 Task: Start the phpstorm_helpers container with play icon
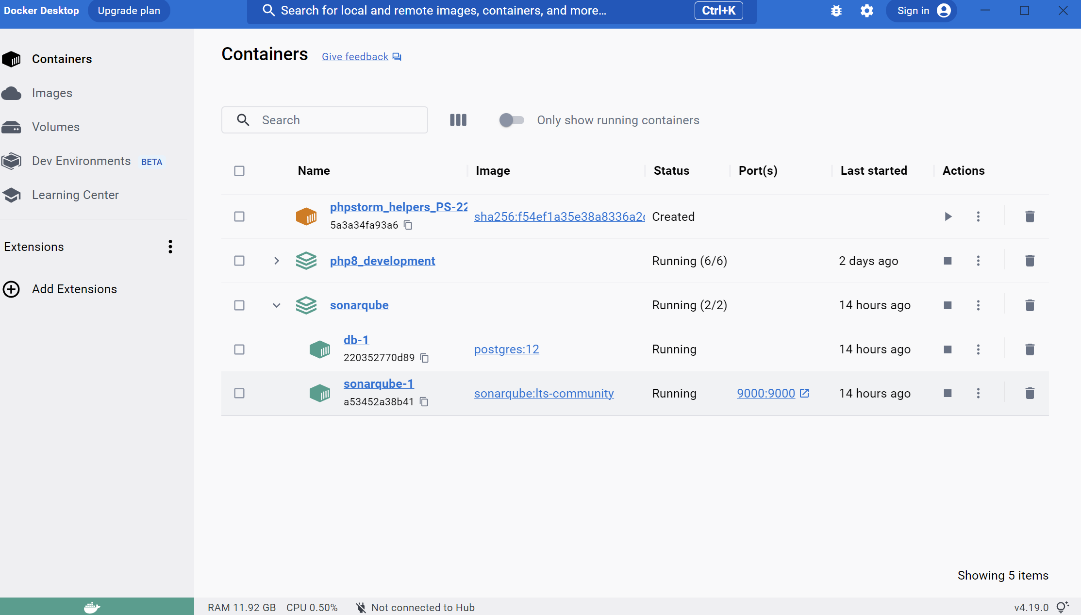tap(948, 216)
